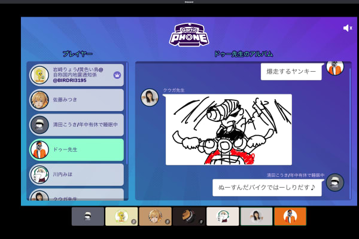Click the hat avatar of 清田こうき in player list
Viewport: 359px width, 239px height.
click(x=39, y=125)
